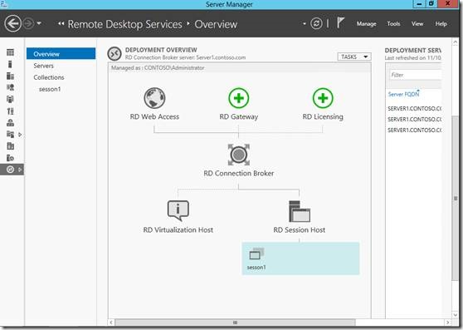Screen dimensions: 463x330
Task: Open the fourth sidebar role icon with ribbon
Action: point(10,87)
